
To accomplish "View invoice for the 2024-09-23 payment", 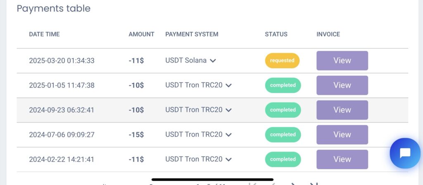I will pyautogui.click(x=342, y=110).
